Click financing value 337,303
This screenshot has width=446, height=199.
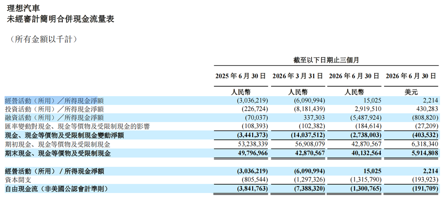315,118
